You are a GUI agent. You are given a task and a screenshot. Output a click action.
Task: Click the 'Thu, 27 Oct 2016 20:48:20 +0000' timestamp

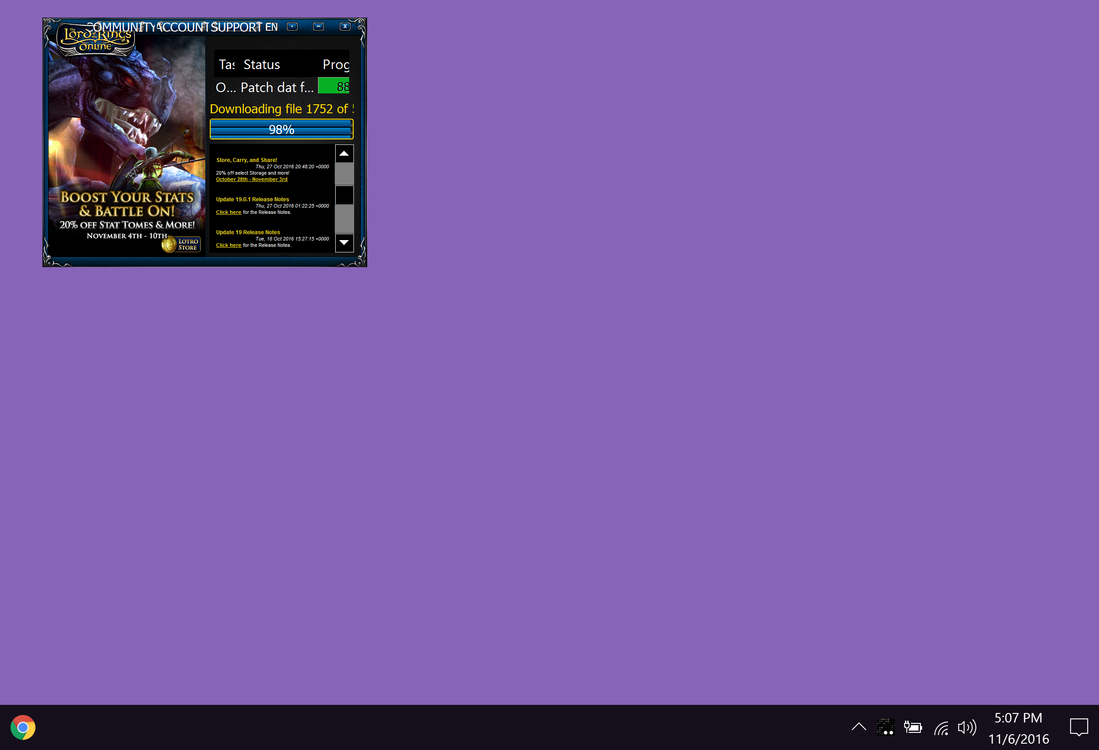(292, 167)
